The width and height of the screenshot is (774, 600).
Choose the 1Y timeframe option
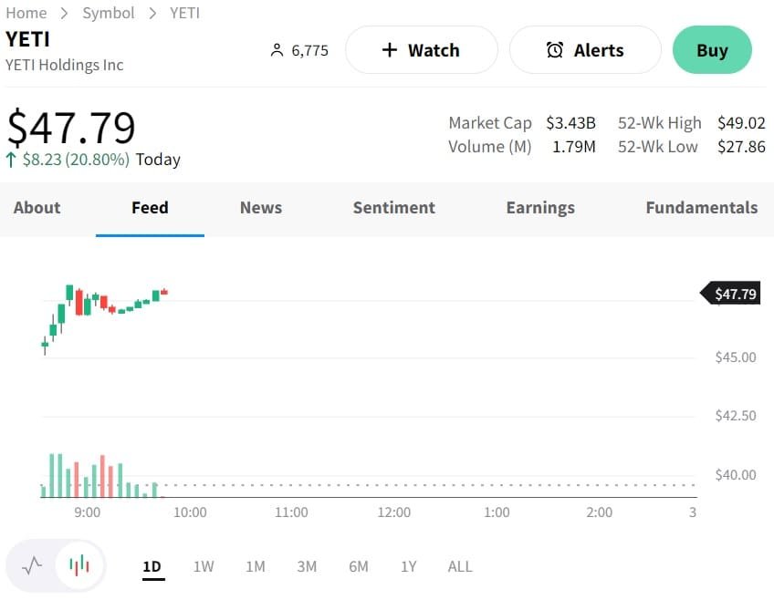[408, 566]
